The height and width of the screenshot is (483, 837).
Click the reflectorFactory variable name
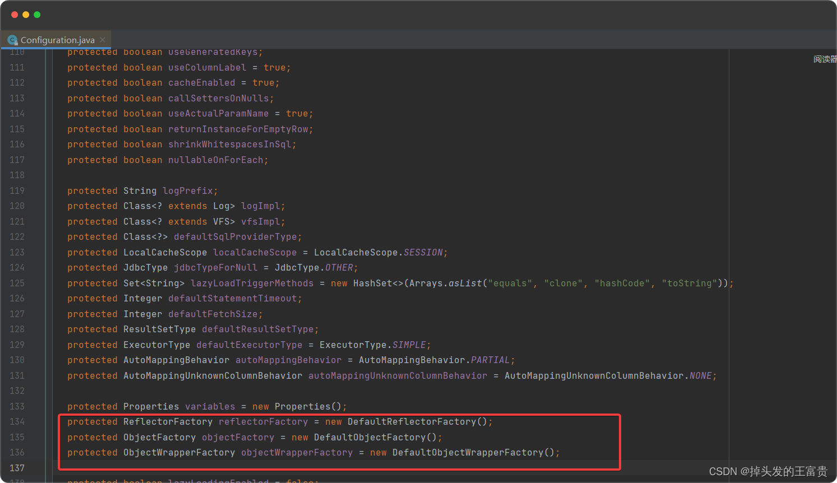pos(263,421)
